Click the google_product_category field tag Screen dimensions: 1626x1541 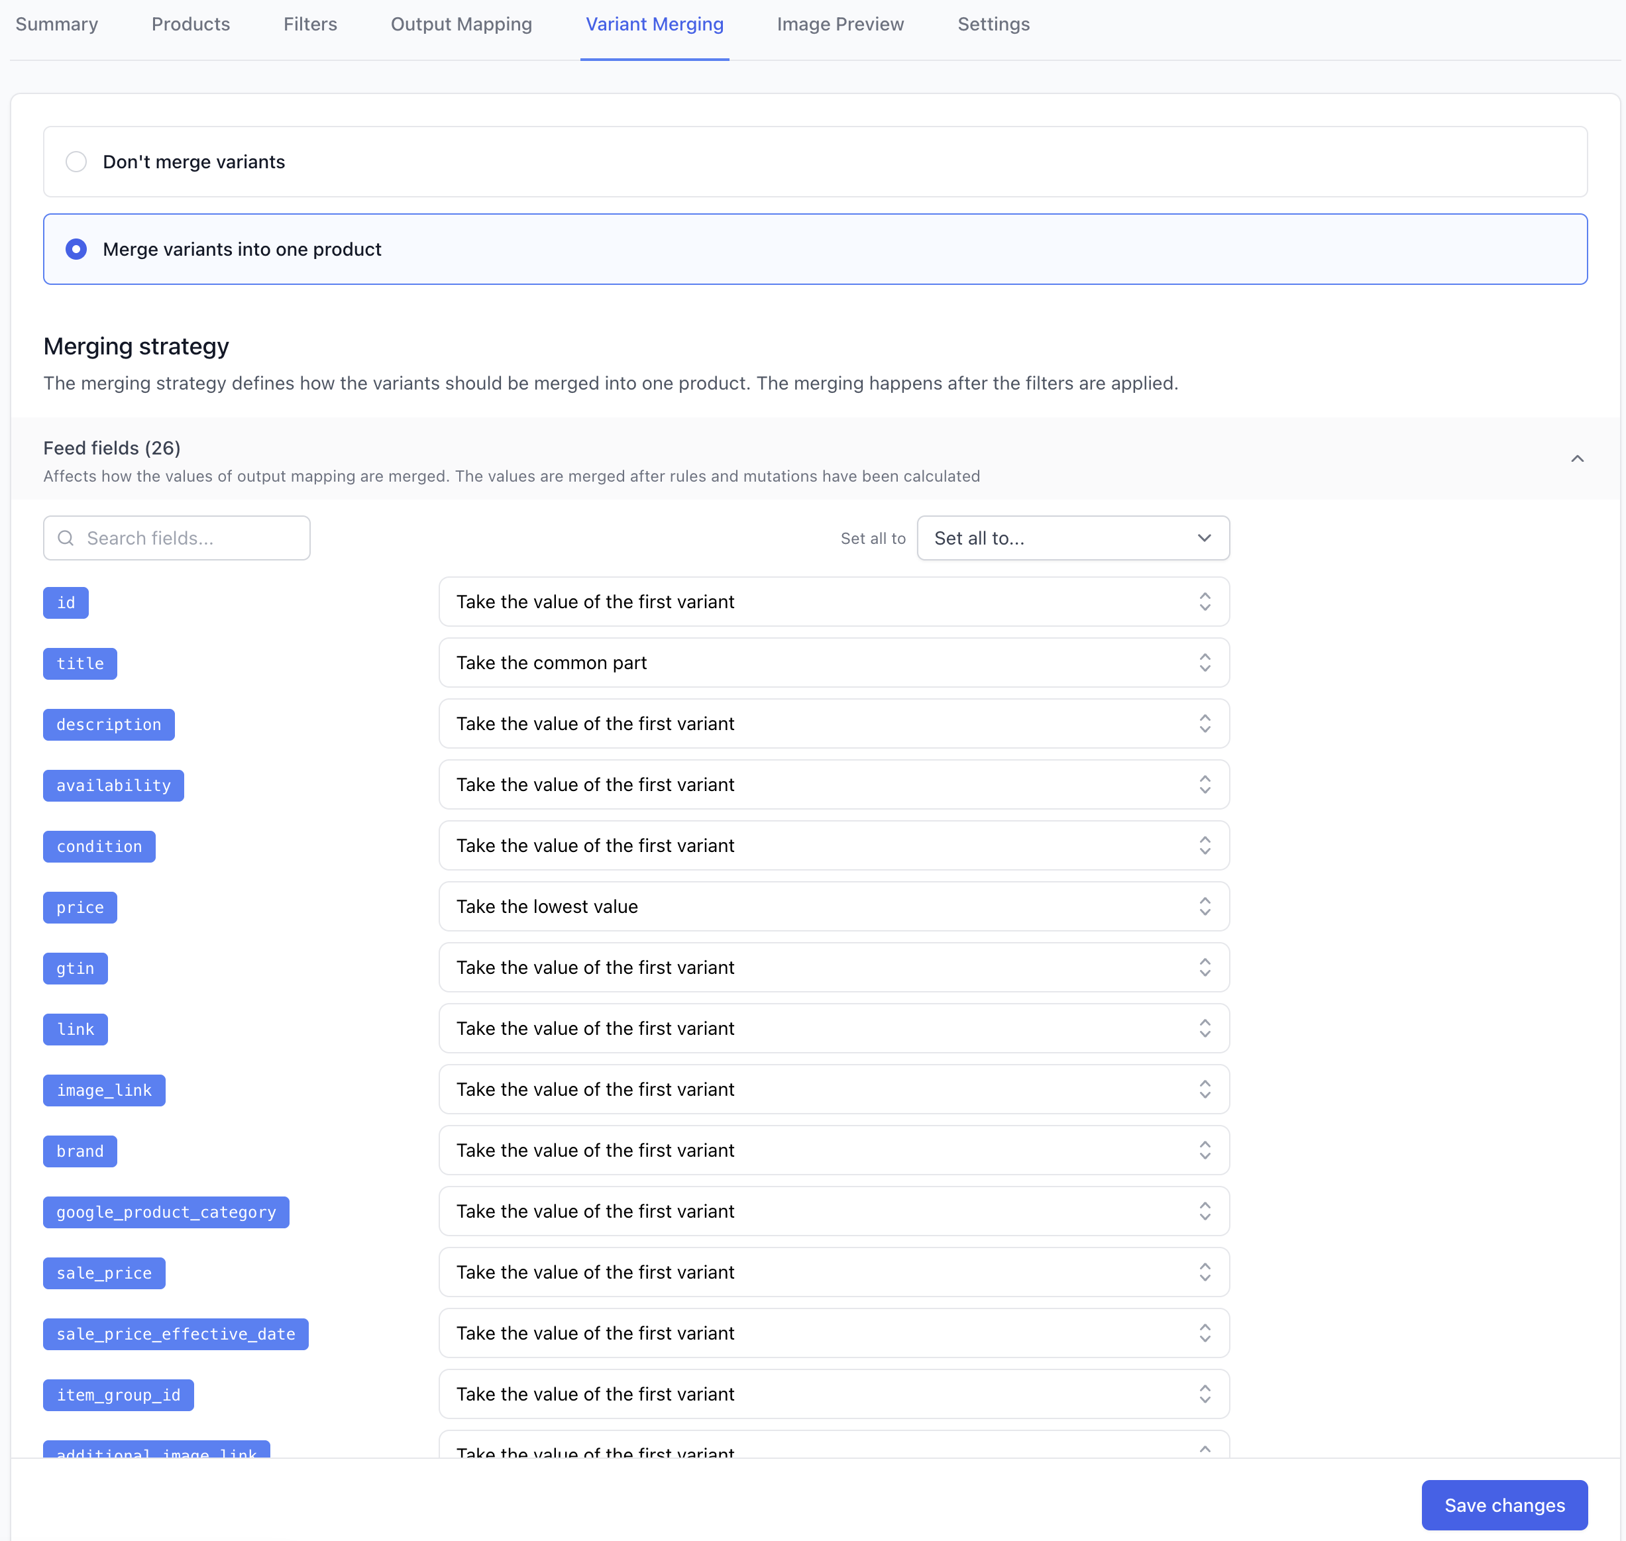click(166, 1212)
